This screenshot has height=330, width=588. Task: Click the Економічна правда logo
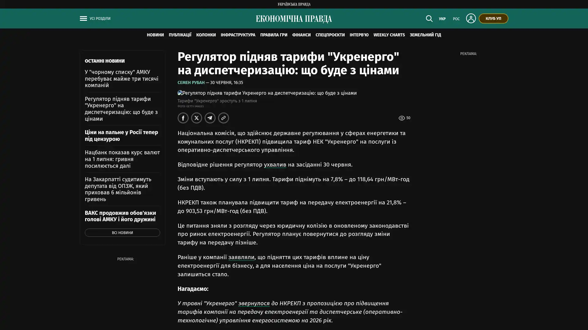coord(294,19)
